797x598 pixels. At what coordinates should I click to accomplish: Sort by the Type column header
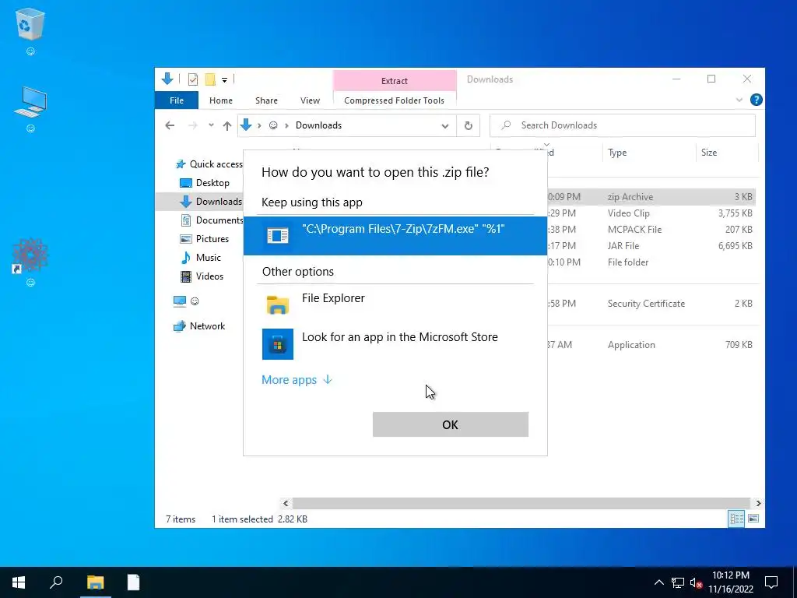click(648, 153)
